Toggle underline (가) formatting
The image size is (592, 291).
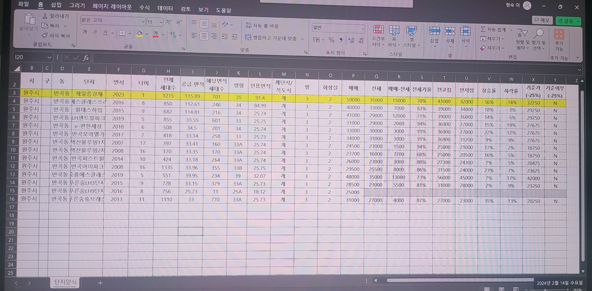coord(105,33)
